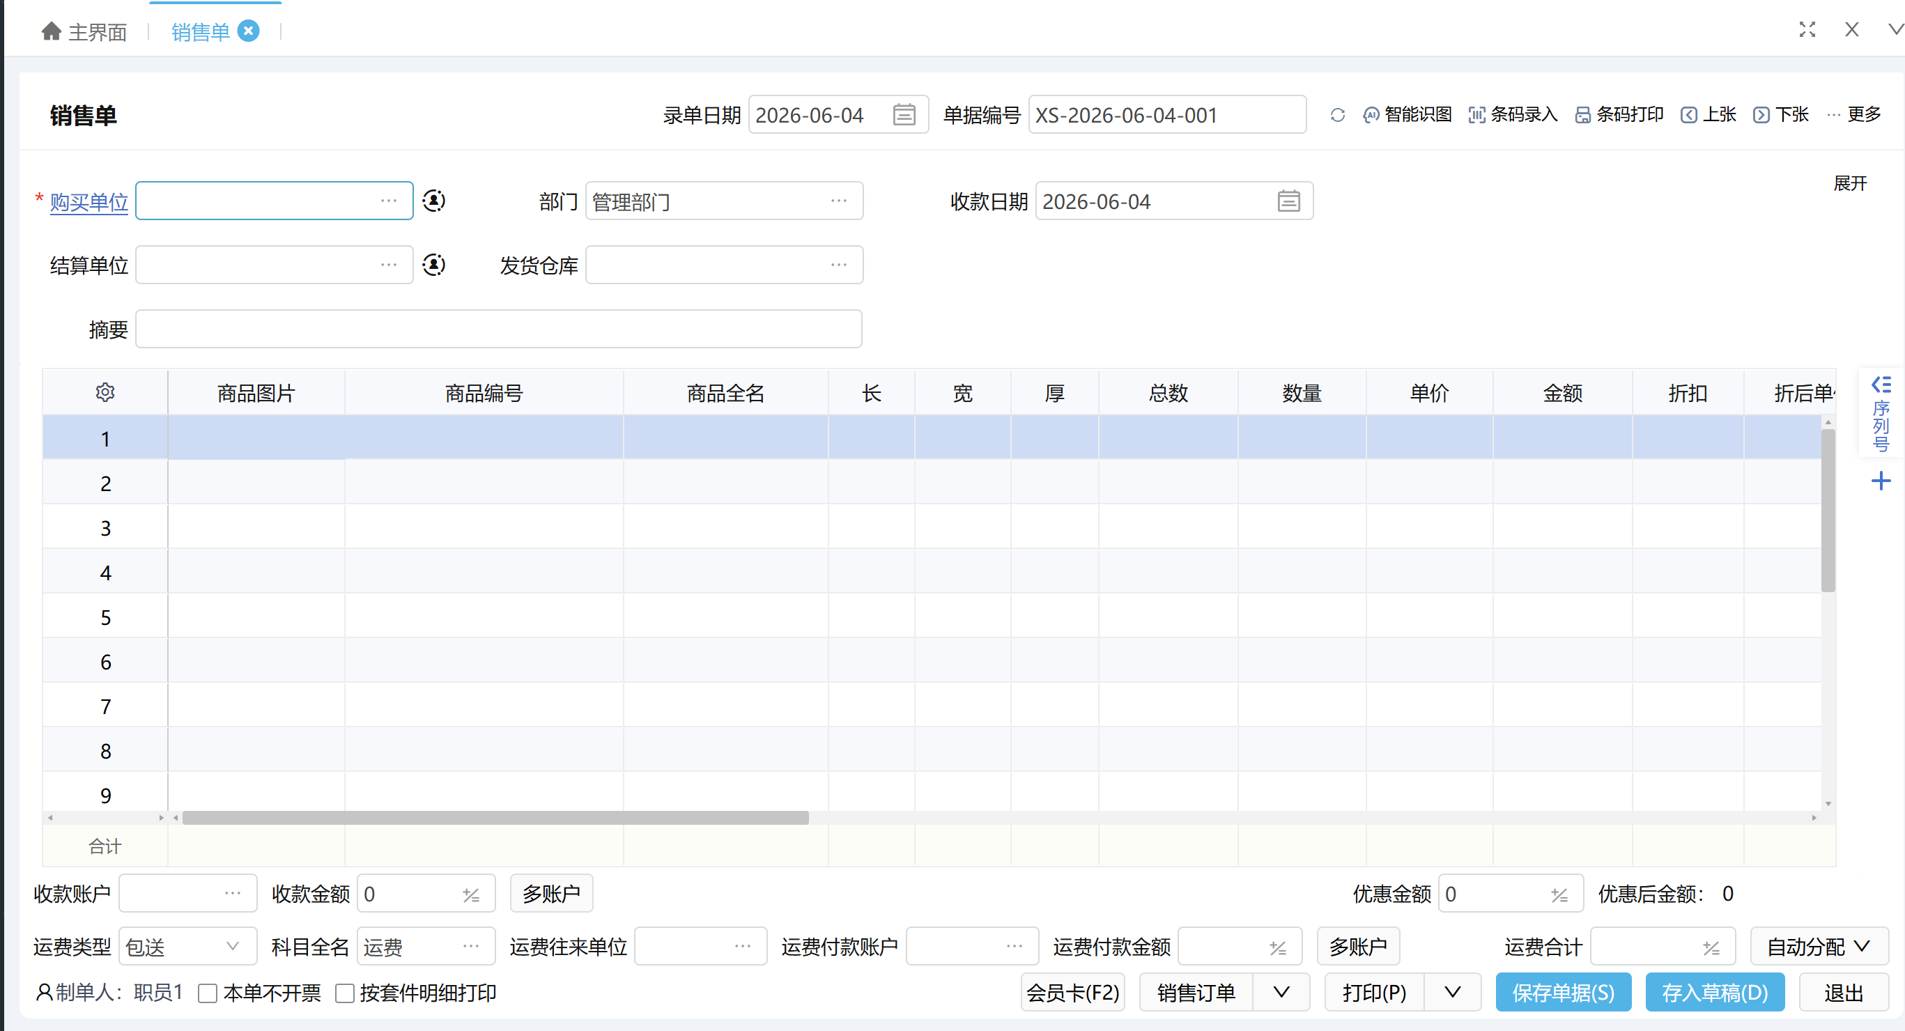Click the 单价 column header
Image resolution: width=1905 pixels, height=1031 pixels.
1430,393
